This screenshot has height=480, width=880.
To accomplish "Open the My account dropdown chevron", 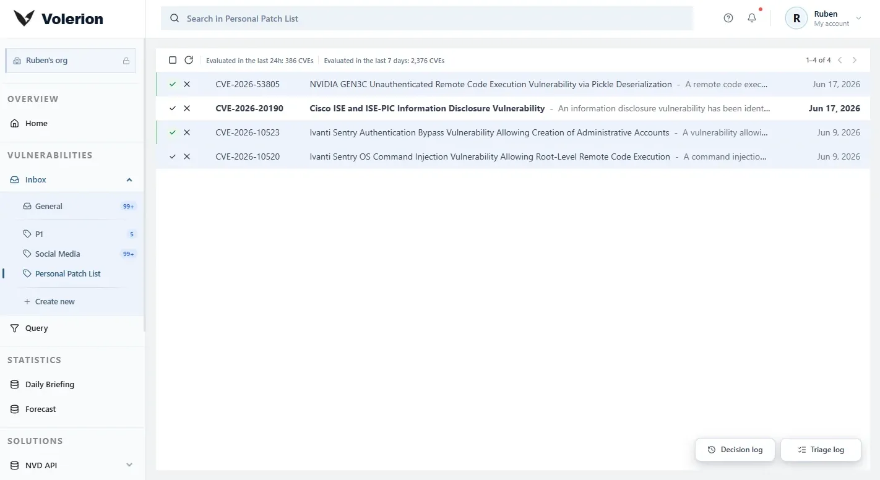I will click(x=858, y=19).
